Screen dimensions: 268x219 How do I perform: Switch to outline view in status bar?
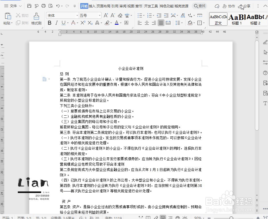point(170,218)
